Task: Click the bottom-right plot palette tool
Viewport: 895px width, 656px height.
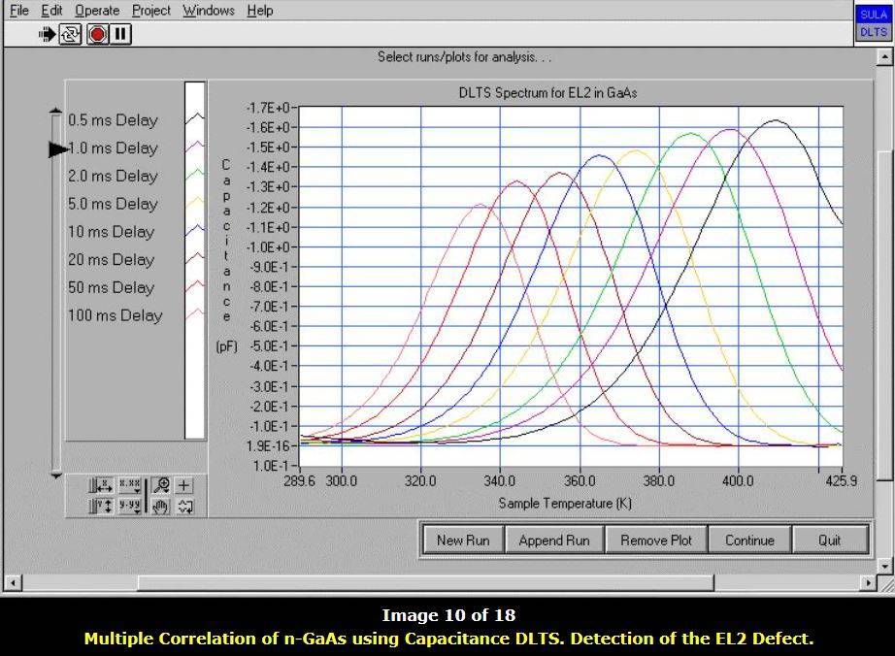Action: pyautogui.click(x=184, y=506)
